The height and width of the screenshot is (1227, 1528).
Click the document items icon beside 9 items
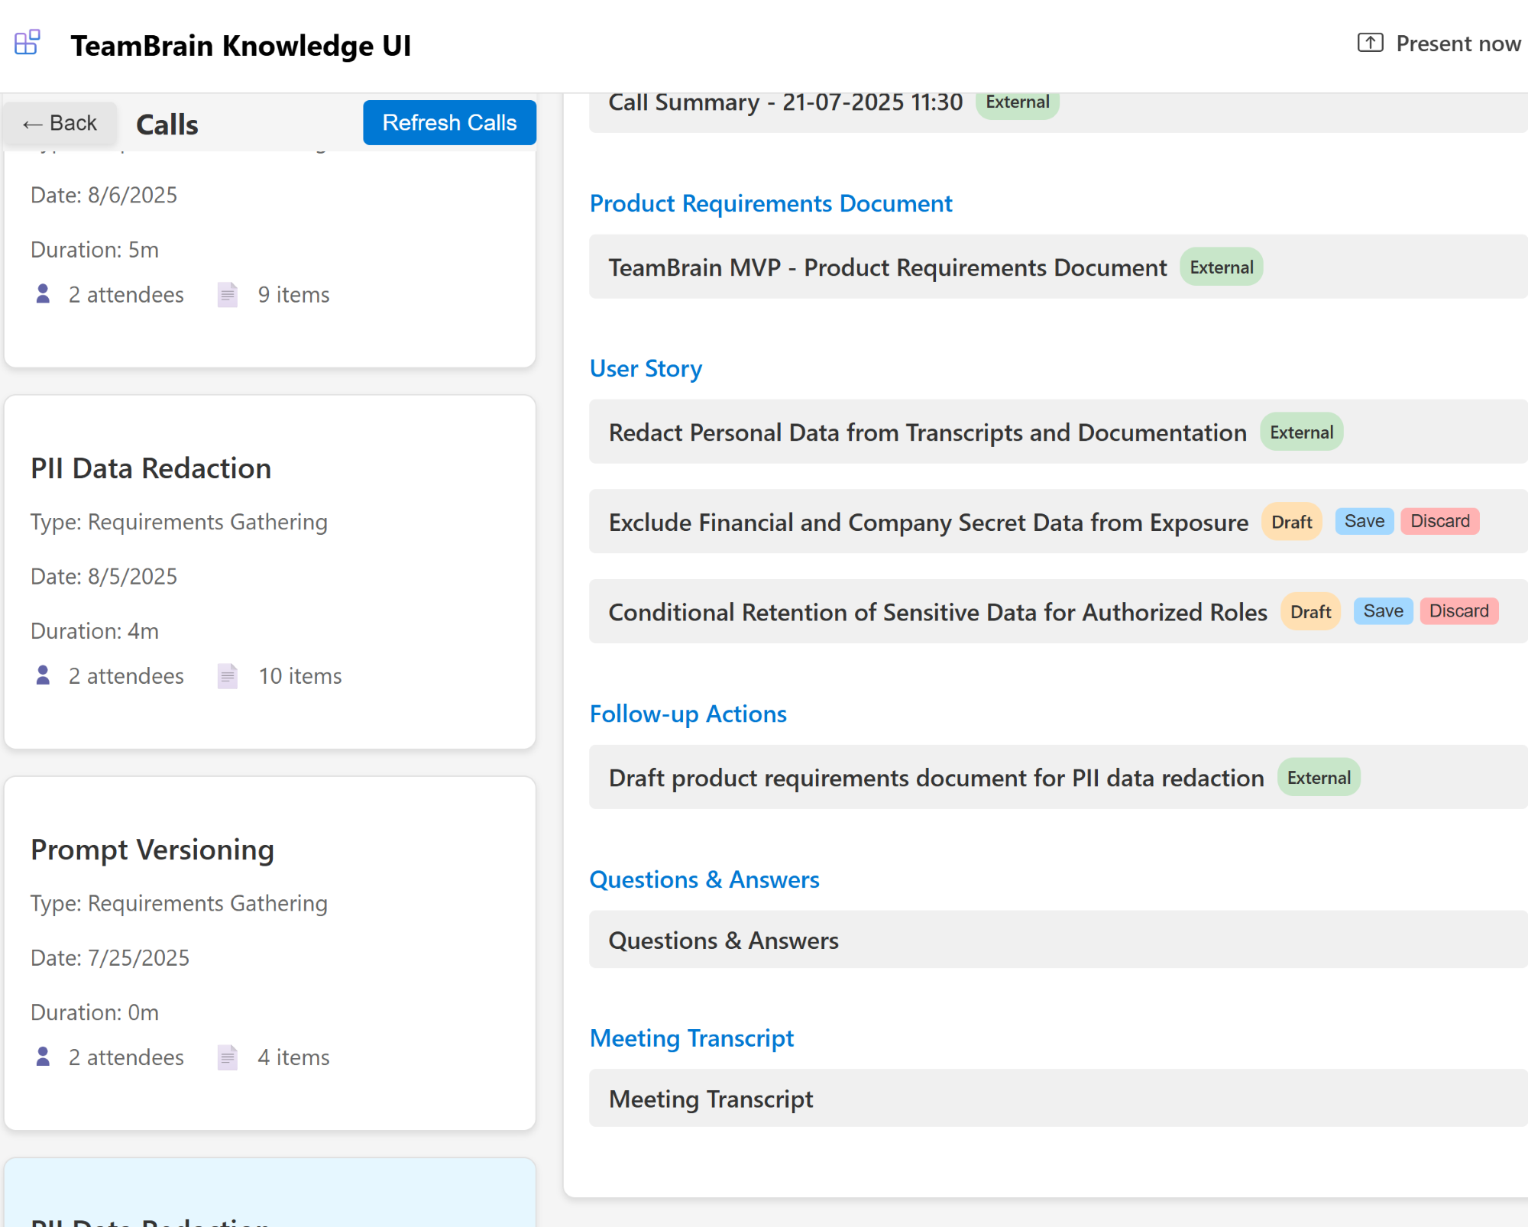pos(228,294)
